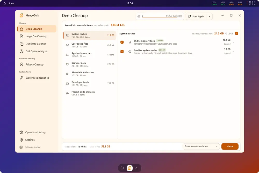Click the MangoDisk icon in the dock
The height and width of the screenshot is (173, 259).
pyautogui.click(x=130, y=168)
